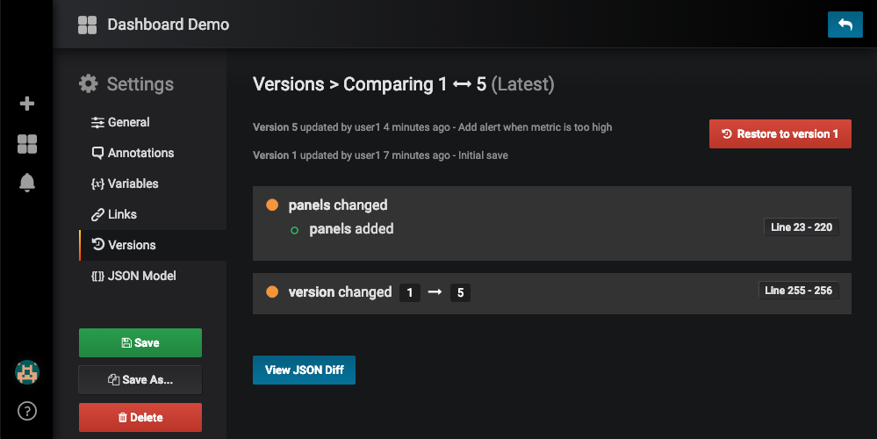
Task: Open the help question mark icon
Action: pyautogui.click(x=27, y=410)
